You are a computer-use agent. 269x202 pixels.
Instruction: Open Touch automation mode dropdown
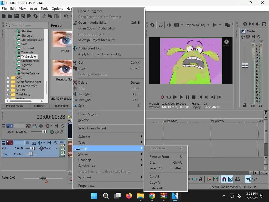[x=57, y=148]
